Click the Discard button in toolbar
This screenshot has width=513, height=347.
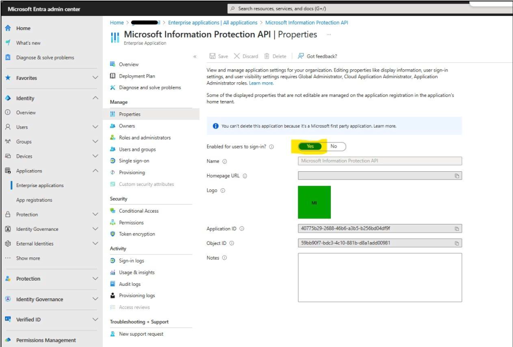pyautogui.click(x=246, y=56)
